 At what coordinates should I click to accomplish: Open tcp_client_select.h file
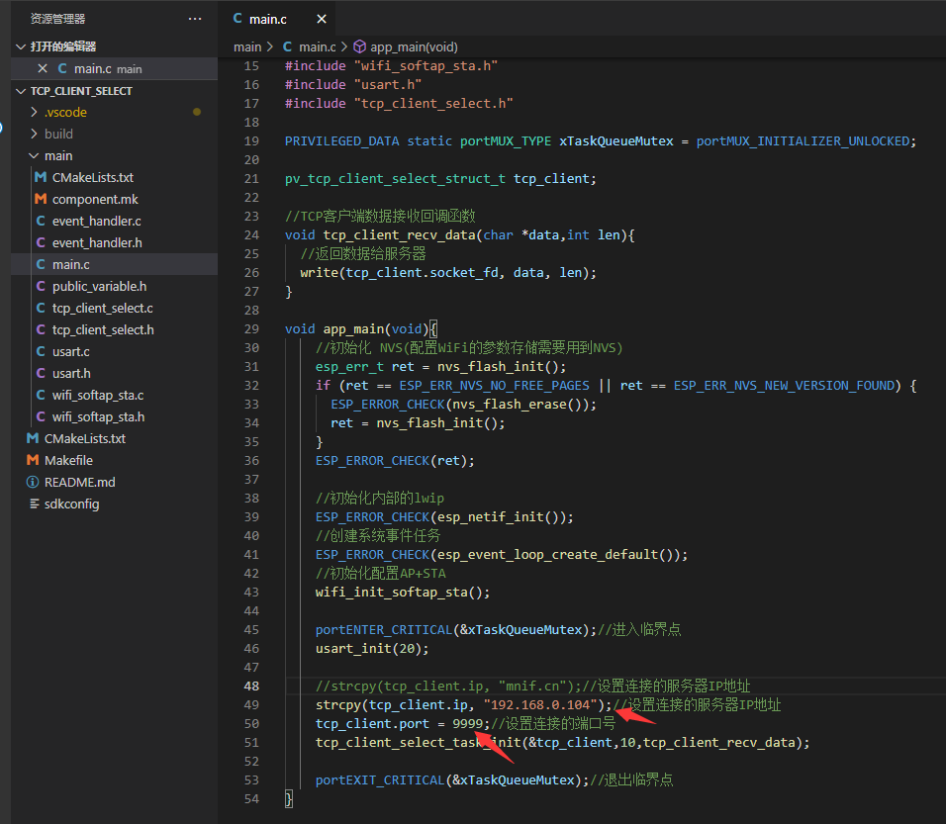[x=103, y=329]
